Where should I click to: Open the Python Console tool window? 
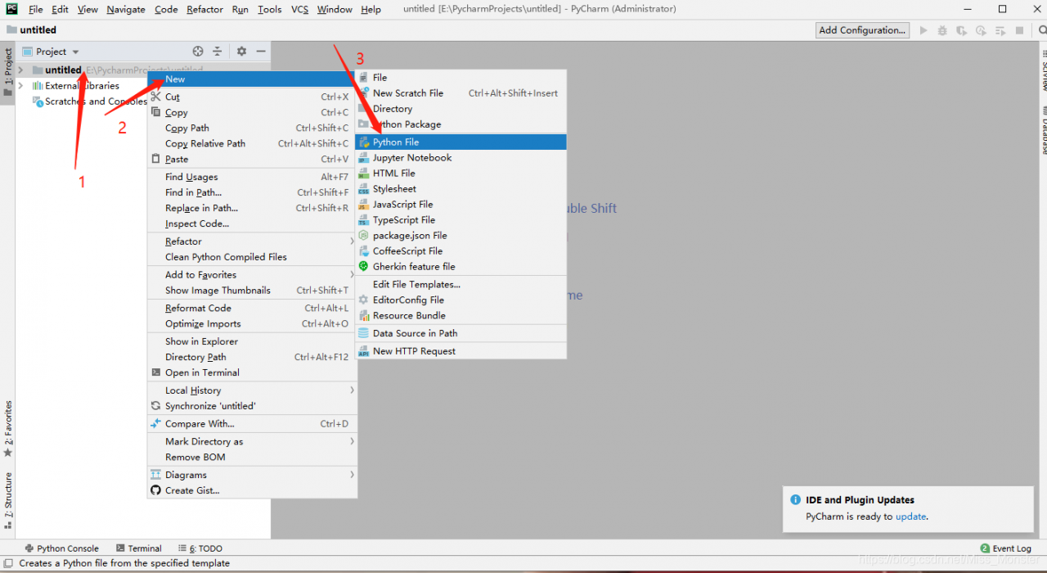[x=61, y=548]
